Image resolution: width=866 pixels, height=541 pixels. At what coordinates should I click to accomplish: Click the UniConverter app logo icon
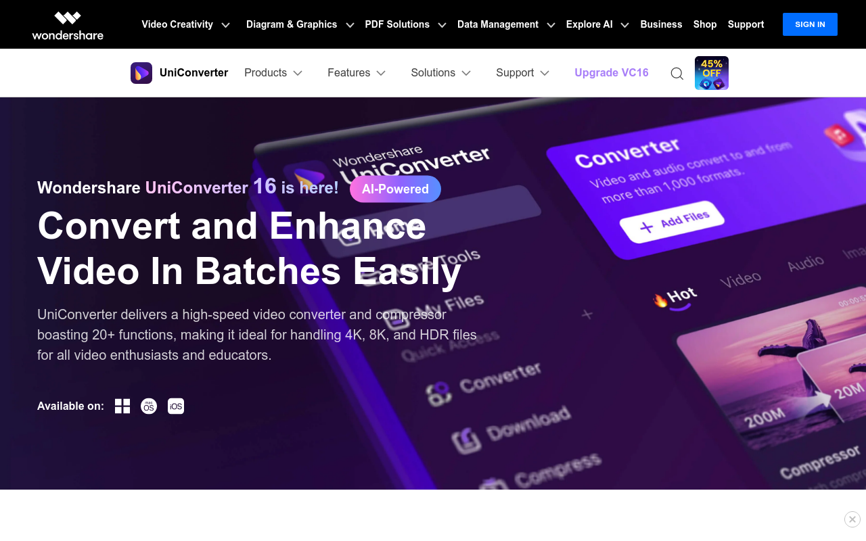pos(141,73)
